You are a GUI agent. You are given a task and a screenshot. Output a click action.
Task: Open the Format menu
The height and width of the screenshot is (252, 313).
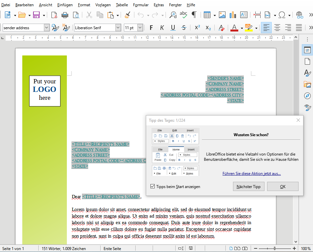pyautogui.click(x=84, y=5)
